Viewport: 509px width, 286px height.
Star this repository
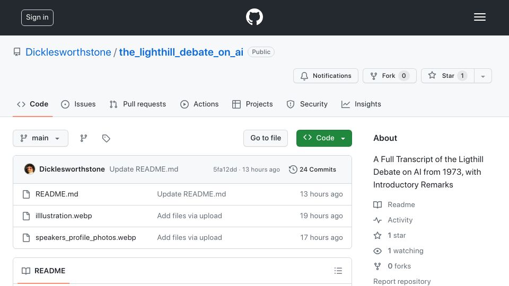(447, 76)
